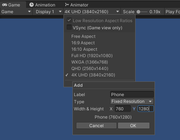Switch to the Game tab

(x=13, y=5)
